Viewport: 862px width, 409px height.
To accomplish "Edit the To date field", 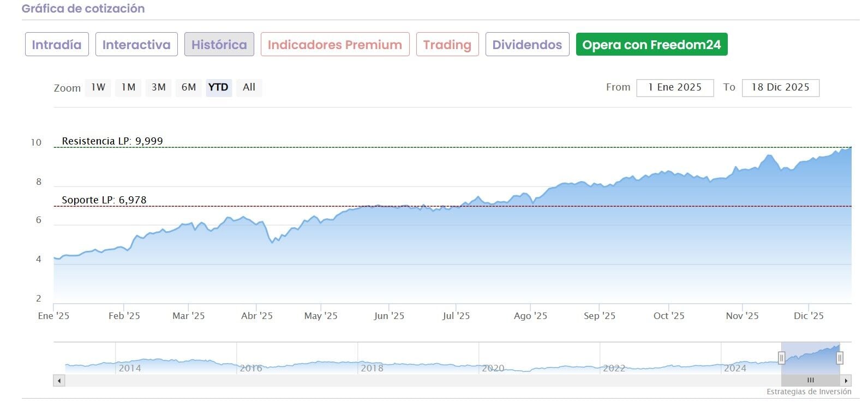I will coord(780,88).
